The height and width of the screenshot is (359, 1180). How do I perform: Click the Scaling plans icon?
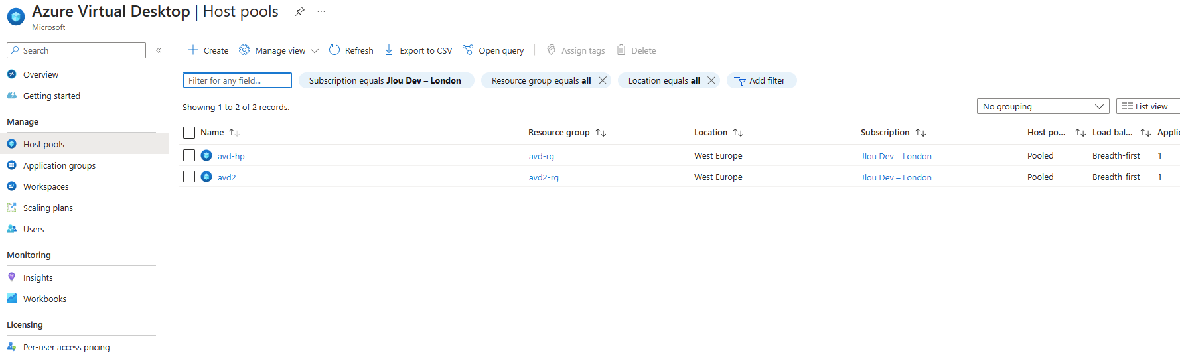tap(11, 208)
